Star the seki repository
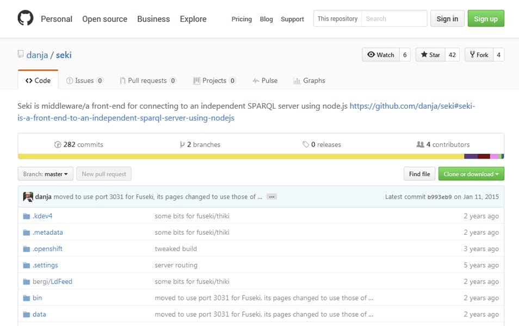This screenshot has width=519, height=326. [x=430, y=55]
